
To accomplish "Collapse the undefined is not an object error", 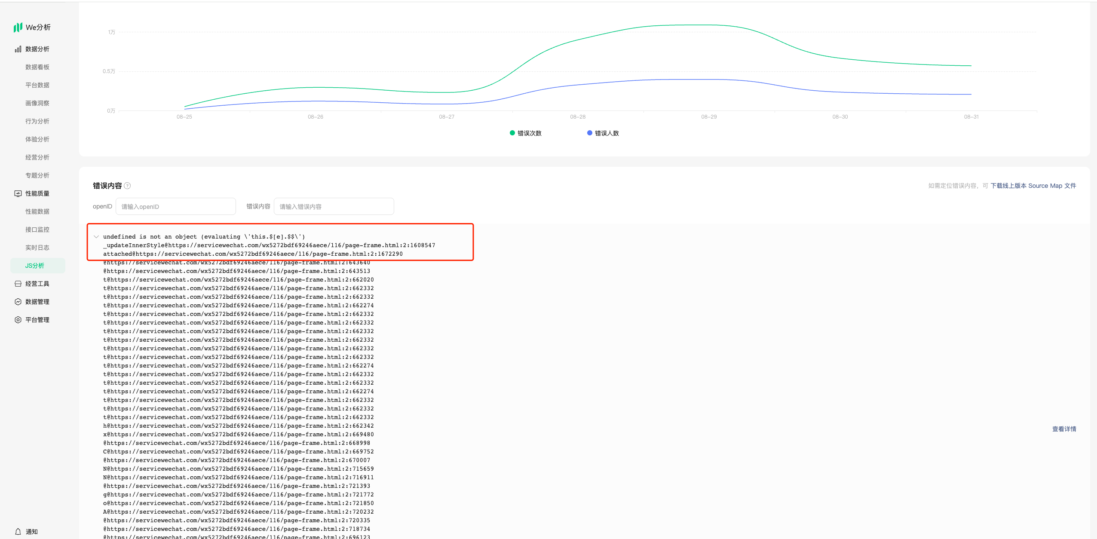I will pos(96,237).
